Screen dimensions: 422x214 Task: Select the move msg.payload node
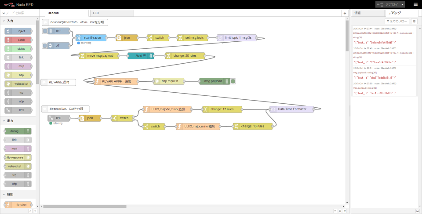(x=99, y=56)
